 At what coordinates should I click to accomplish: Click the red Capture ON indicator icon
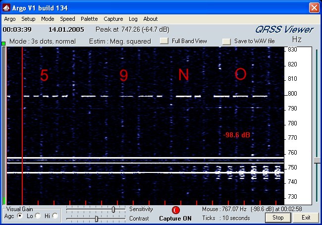click(x=175, y=210)
